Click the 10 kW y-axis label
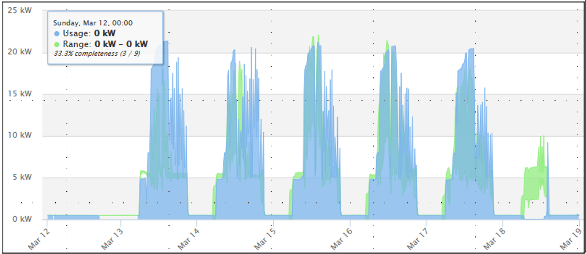Screen dimensions: 586x254 [20, 135]
